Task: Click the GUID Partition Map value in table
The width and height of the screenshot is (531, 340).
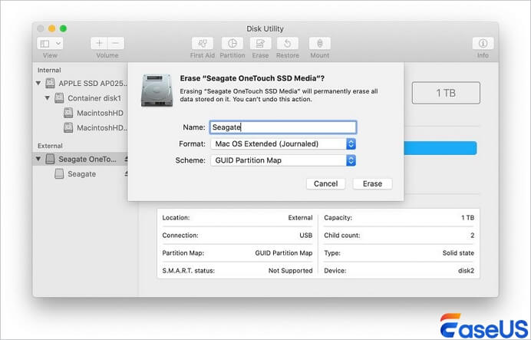Action: point(284,253)
